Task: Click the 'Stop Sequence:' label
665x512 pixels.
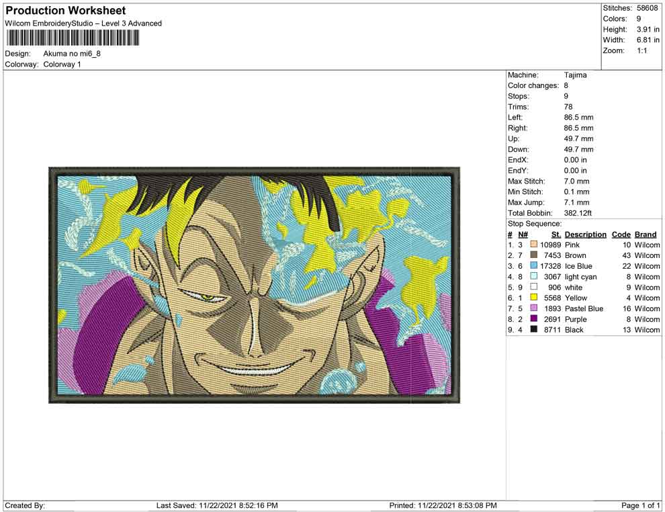Action: pyautogui.click(x=535, y=224)
